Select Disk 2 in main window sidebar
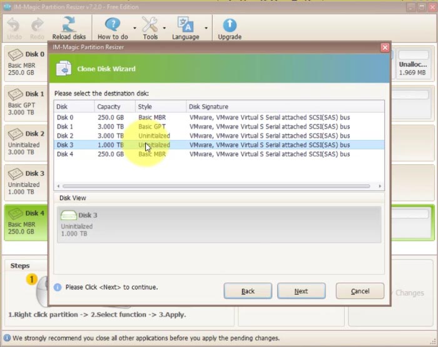 coord(26,143)
